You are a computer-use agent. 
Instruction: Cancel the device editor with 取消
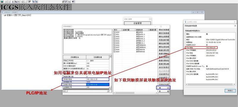(x=164, y=91)
